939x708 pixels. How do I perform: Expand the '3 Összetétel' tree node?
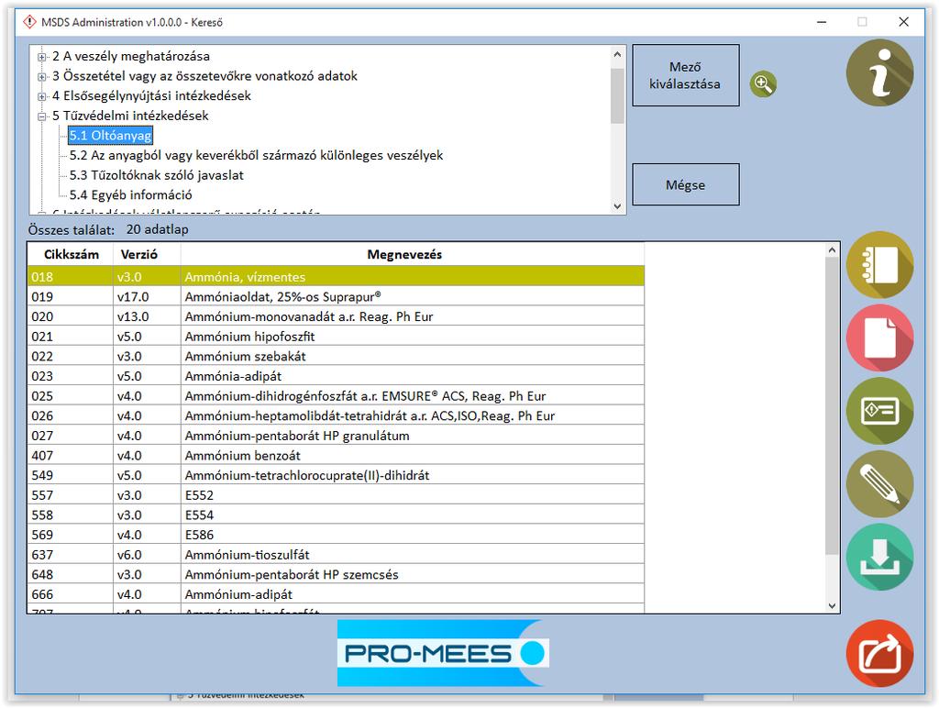41,77
